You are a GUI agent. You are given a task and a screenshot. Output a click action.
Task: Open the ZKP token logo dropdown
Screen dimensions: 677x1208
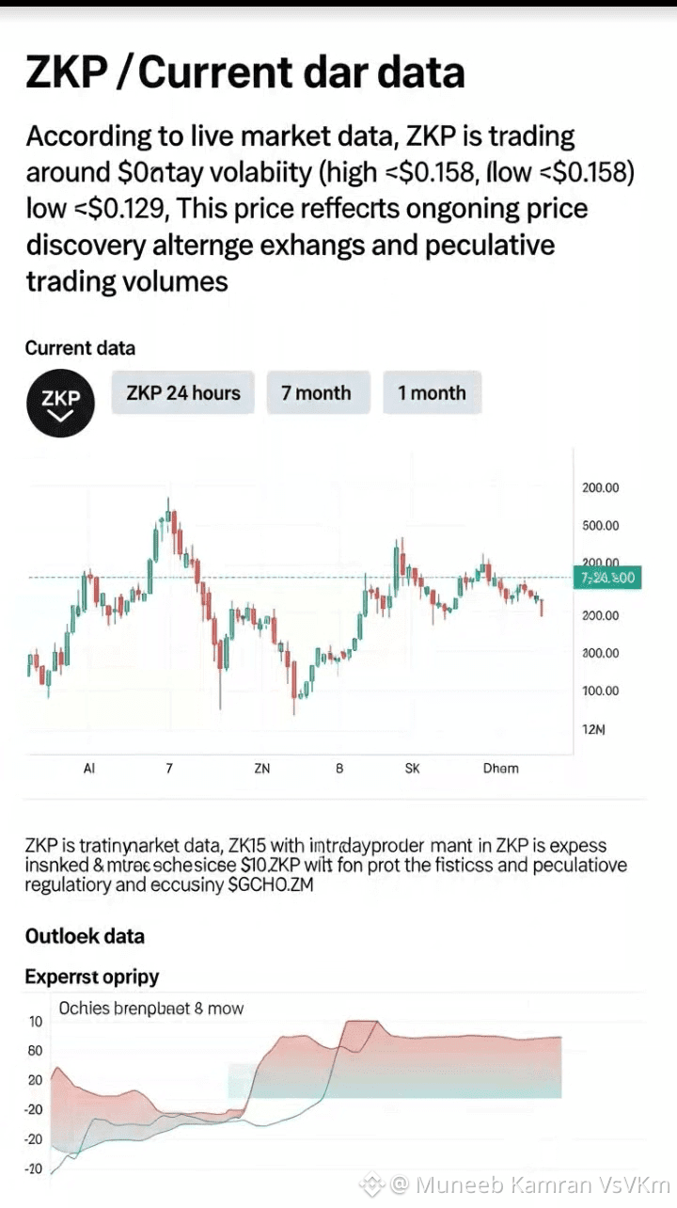point(61,404)
